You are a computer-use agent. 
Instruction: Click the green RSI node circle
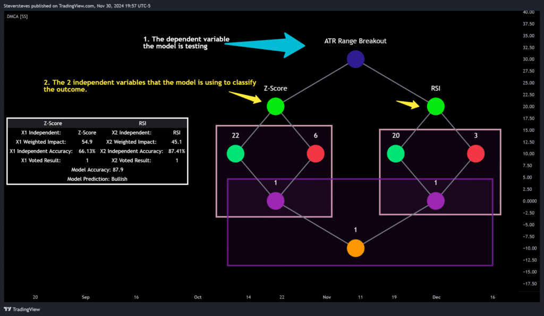tap(436, 106)
